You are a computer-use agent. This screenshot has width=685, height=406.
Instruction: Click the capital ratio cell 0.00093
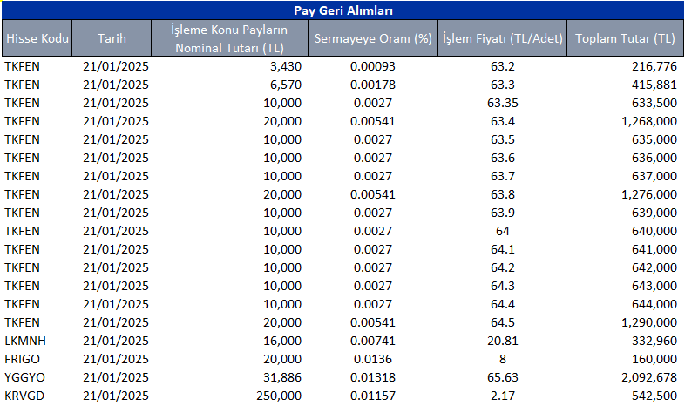click(375, 66)
